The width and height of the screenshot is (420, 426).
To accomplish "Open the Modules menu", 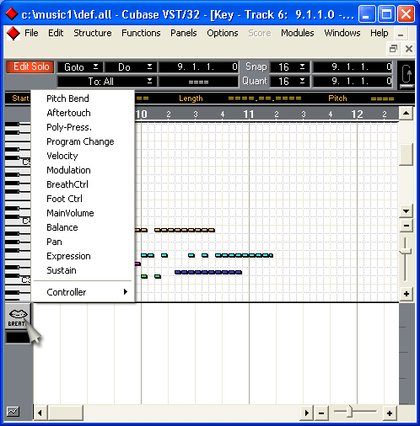I will pyautogui.click(x=298, y=33).
